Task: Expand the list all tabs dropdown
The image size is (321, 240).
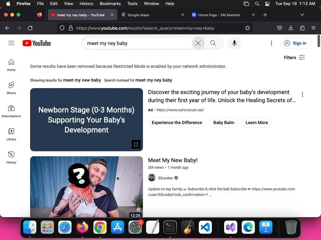Action: (302, 15)
